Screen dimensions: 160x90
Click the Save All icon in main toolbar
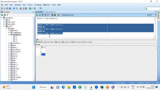click(x=10, y=8)
